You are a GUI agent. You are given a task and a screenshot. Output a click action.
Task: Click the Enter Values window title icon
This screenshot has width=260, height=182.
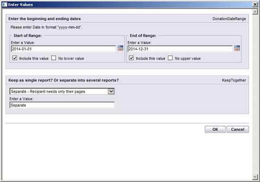tap(4, 4)
